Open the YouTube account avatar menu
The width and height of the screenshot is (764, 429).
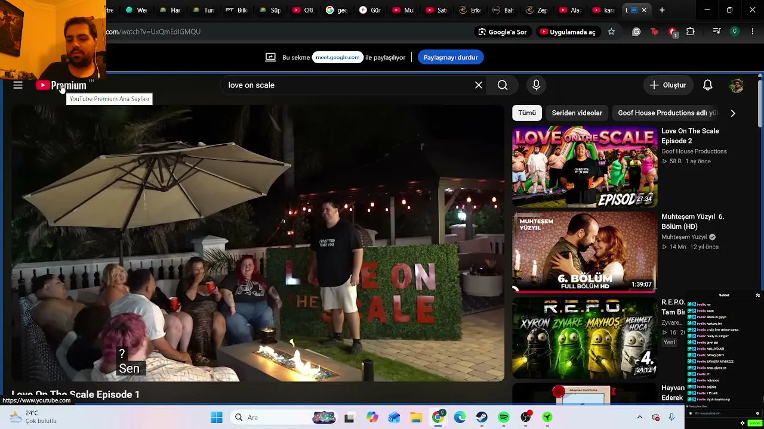[x=737, y=85]
